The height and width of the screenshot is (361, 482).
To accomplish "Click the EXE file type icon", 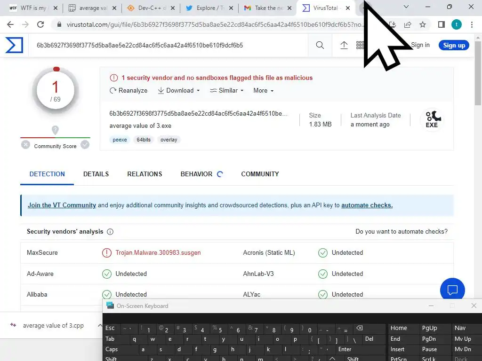I will (x=432, y=120).
